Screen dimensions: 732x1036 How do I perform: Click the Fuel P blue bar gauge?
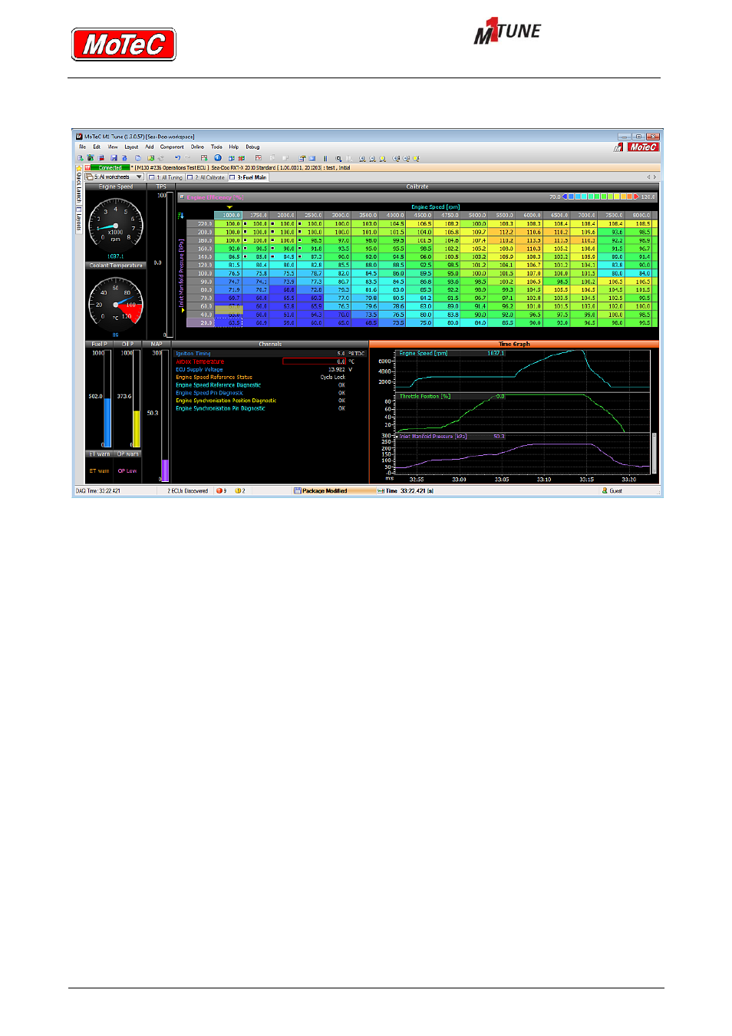tap(107, 398)
